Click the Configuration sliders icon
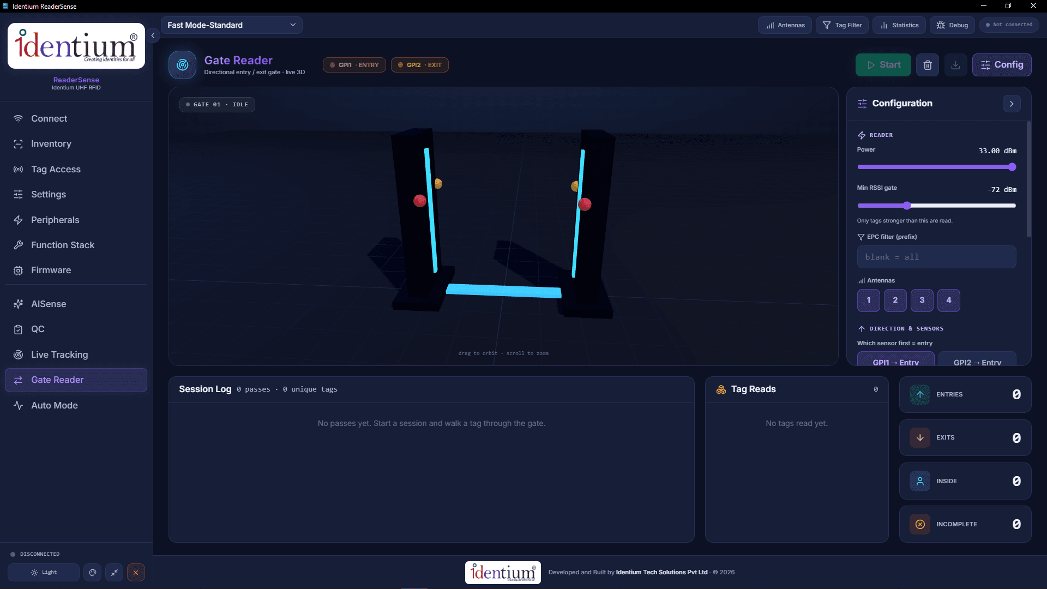1047x589 pixels. click(862, 104)
